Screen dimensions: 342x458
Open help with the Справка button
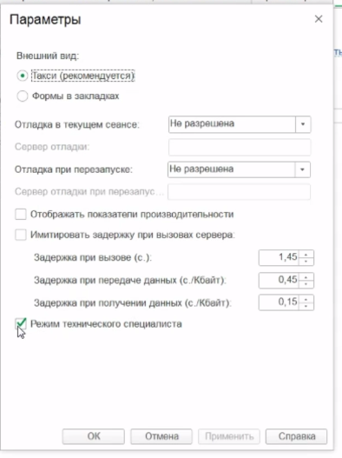point(297,436)
